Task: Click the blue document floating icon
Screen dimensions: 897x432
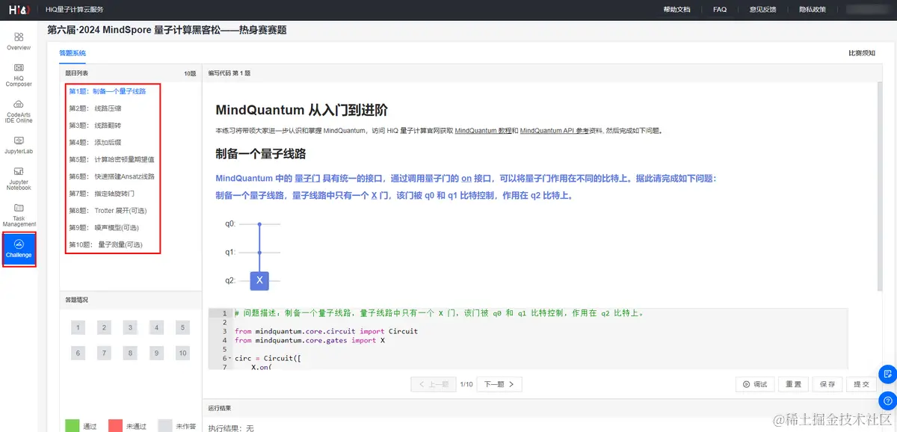Action: point(887,373)
